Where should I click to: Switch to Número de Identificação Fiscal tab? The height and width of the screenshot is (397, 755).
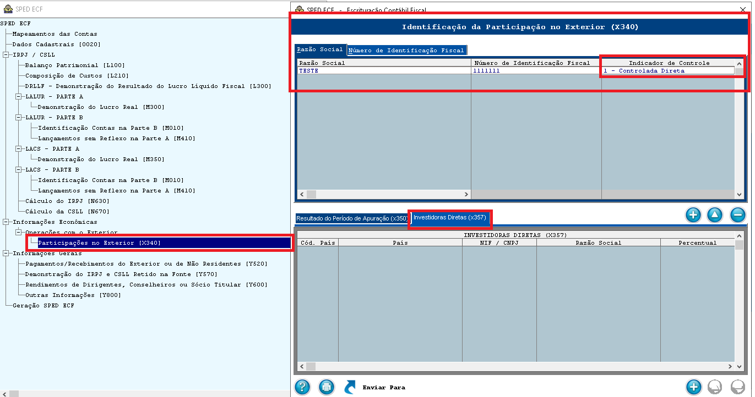coord(406,50)
